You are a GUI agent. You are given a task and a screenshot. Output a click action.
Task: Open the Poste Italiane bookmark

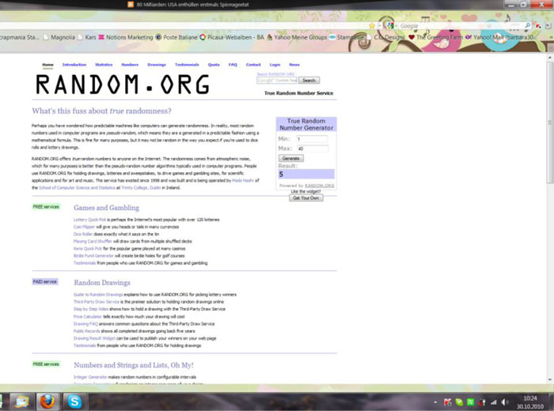pos(176,37)
